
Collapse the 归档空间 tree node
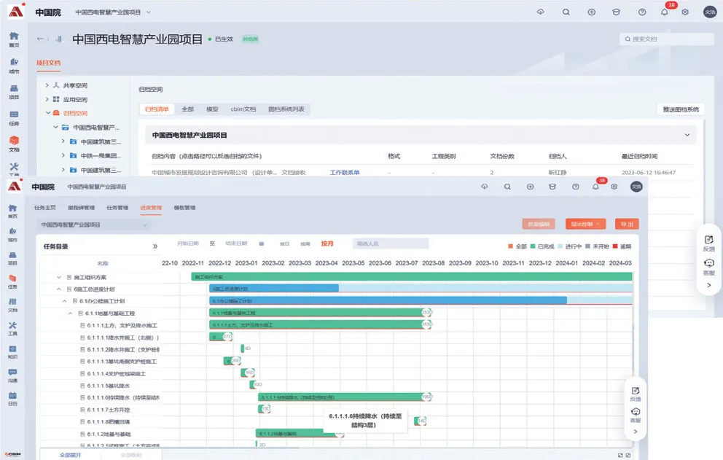tap(48, 113)
